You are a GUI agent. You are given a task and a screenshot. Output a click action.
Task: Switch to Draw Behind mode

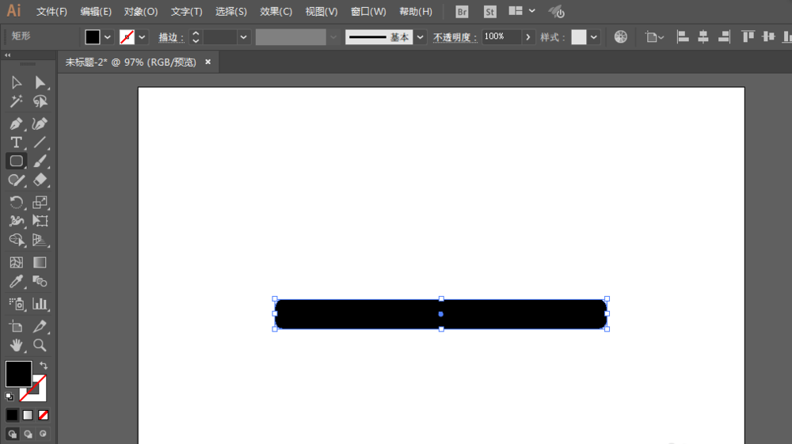pos(28,434)
